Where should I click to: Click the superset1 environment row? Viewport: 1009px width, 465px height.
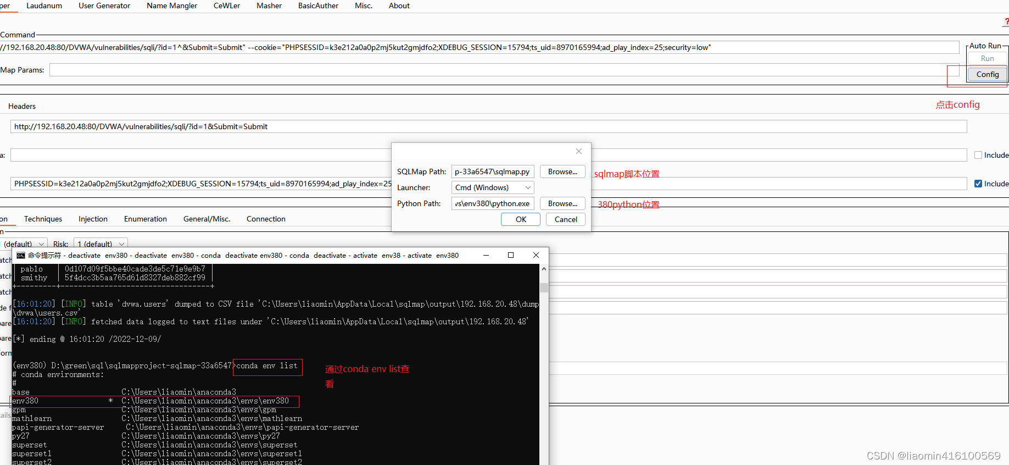pos(157,454)
